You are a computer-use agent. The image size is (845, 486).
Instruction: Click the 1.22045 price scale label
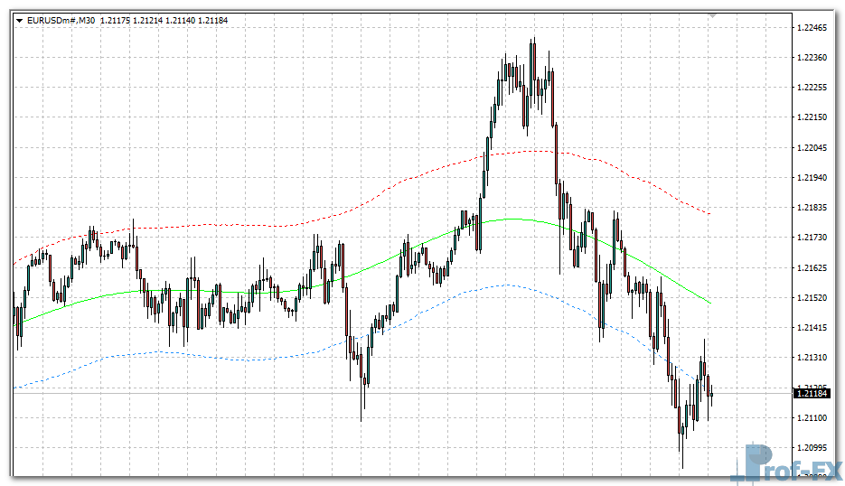pyautogui.click(x=812, y=148)
